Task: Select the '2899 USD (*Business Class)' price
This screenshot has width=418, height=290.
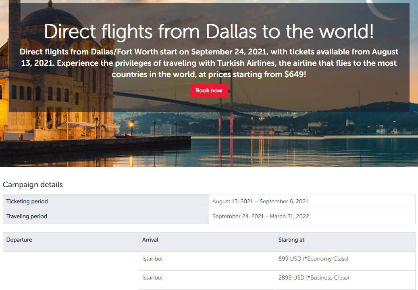Action: tap(314, 278)
